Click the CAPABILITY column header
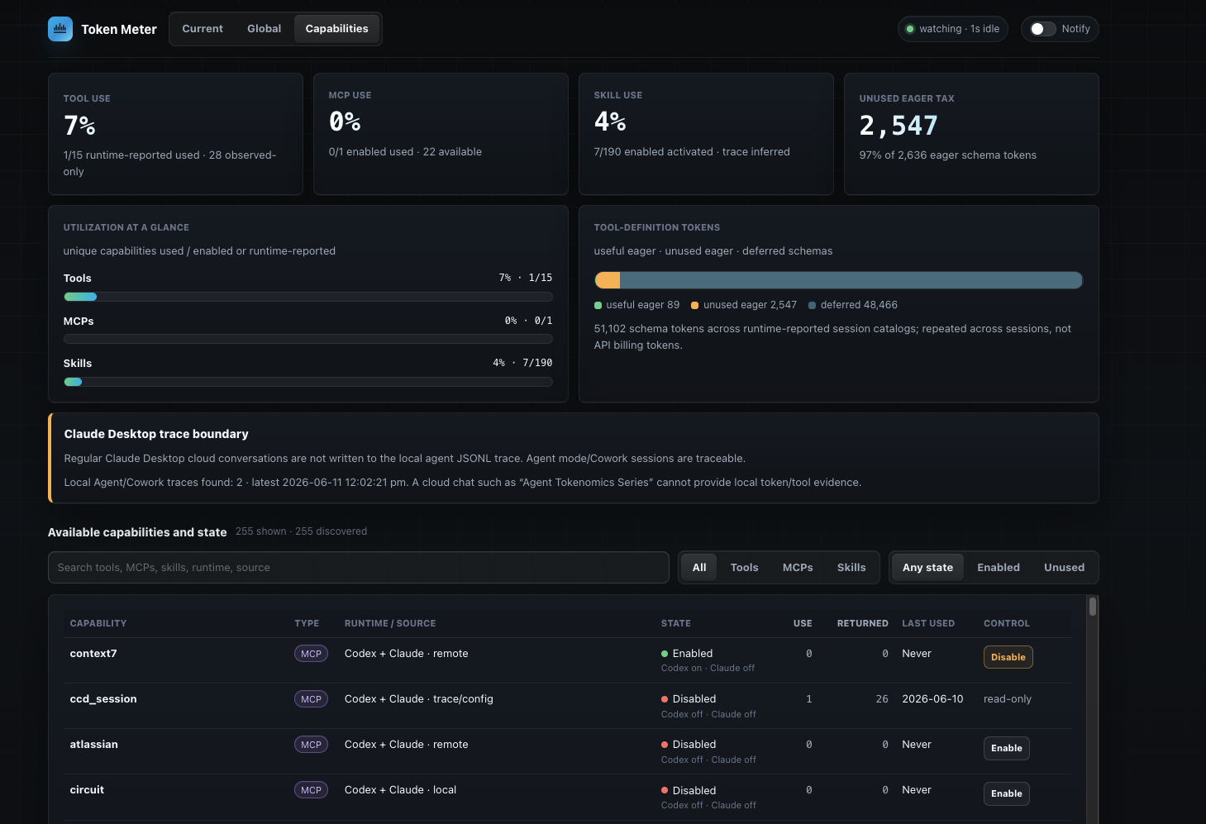 98,623
